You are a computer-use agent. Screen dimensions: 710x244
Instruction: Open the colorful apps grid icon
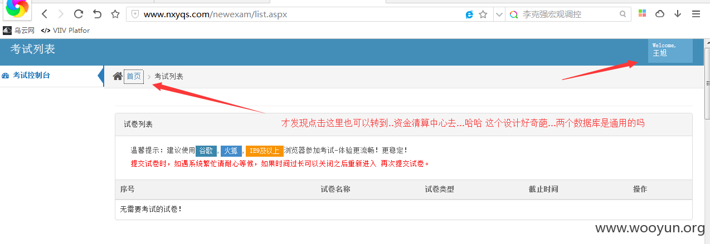pyautogui.click(x=643, y=14)
